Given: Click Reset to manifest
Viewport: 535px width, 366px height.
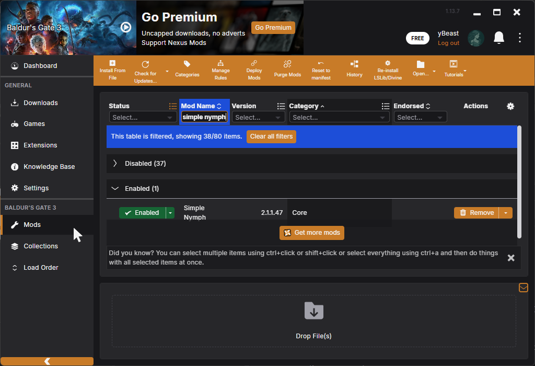Looking at the screenshot, I should [x=321, y=70].
